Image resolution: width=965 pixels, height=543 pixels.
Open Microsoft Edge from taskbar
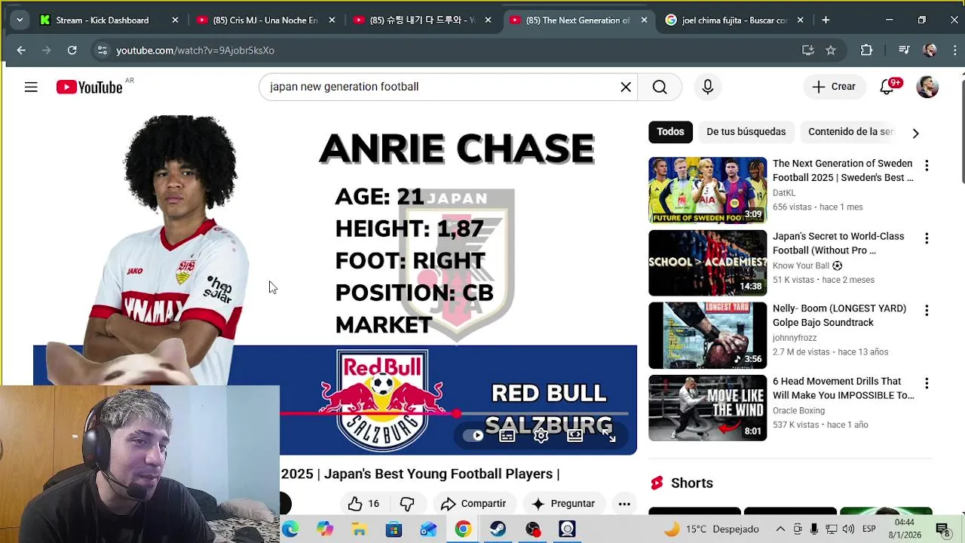pyautogui.click(x=290, y=529)
